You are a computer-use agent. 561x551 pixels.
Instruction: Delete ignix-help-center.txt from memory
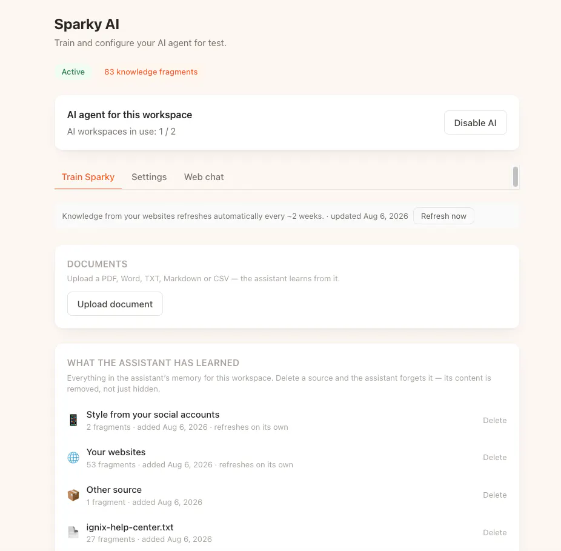point(495,533)
